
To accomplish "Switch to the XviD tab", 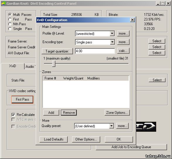I will (13, 66).
